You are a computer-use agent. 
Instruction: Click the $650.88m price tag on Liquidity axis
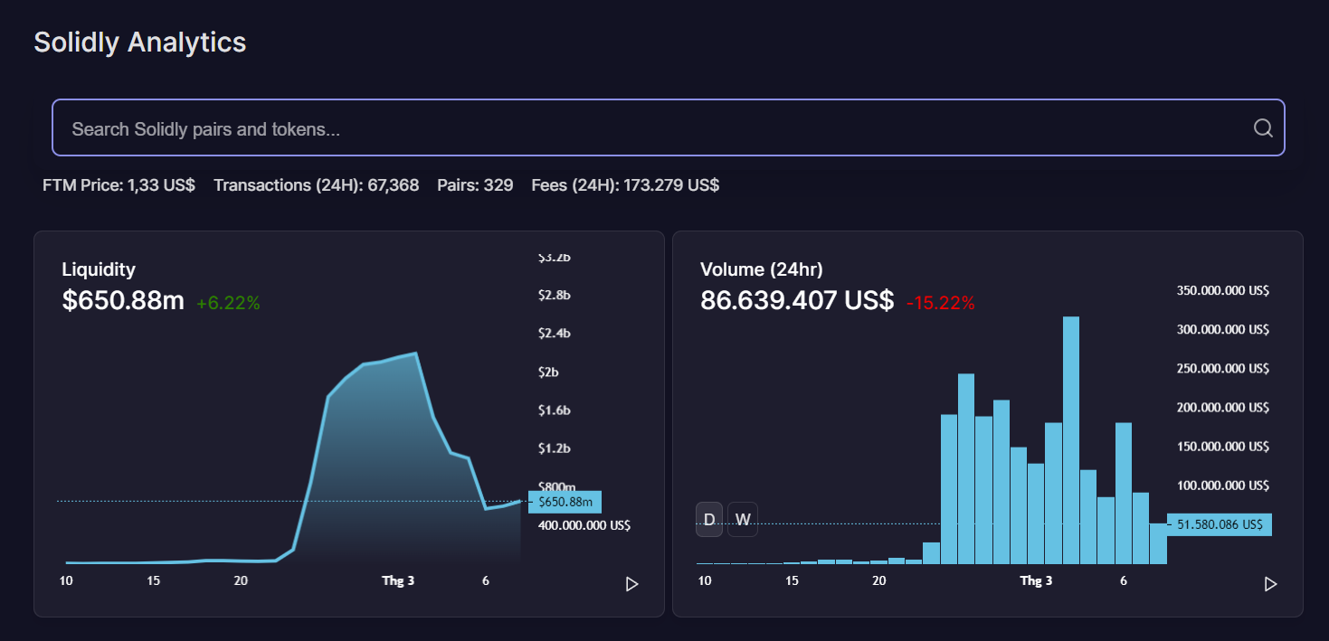pos(565,502)
